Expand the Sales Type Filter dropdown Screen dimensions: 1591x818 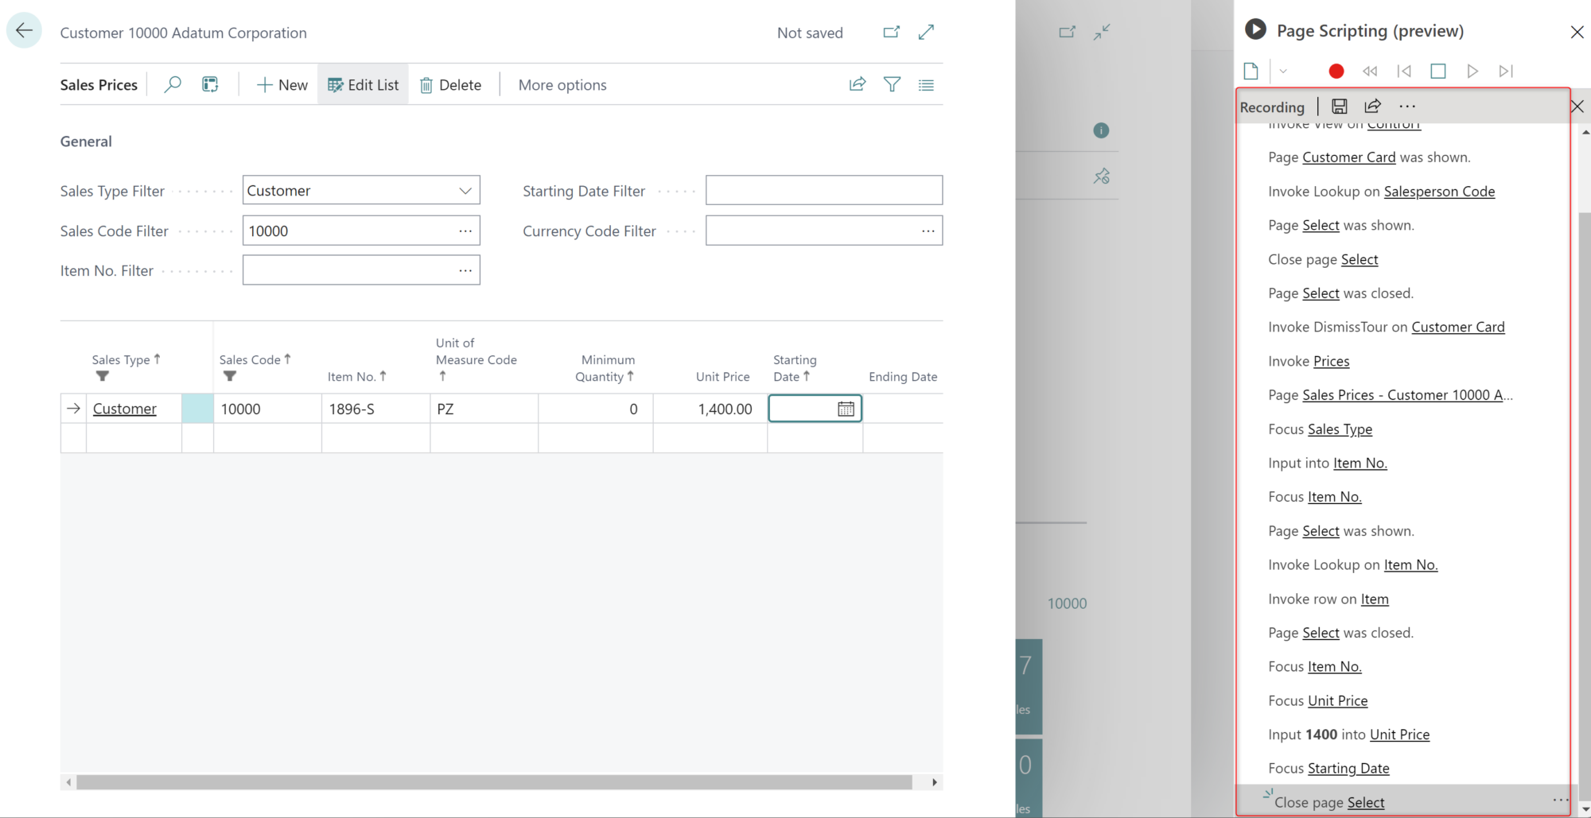[x=465, y=191]
